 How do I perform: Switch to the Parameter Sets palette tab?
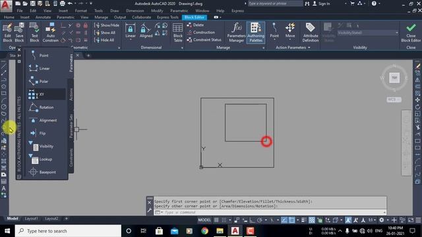coord(71,126)
